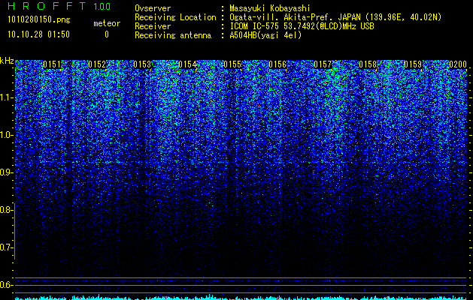Viewport: 473px width, 300px height.
Task: Click the green 'meteor' label
Action: click(x=107, y=23)
